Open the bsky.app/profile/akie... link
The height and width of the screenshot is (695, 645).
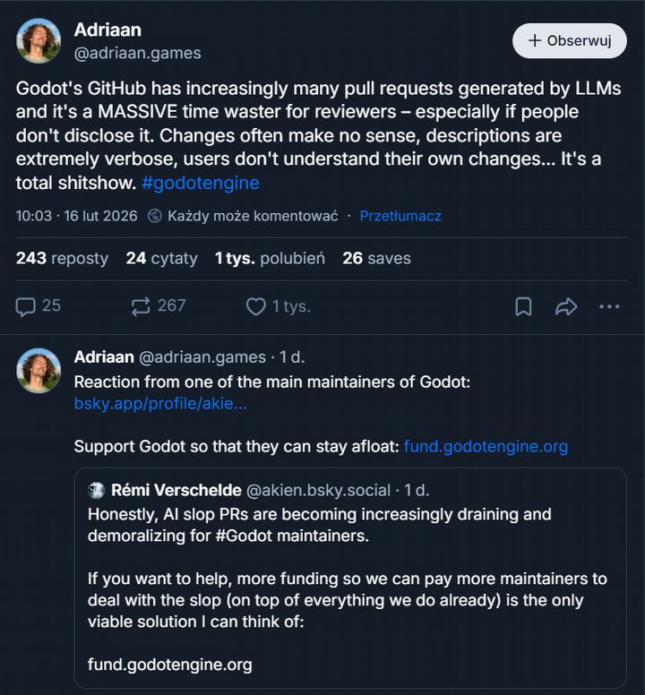pyautogui.click(x=160, y=404)
